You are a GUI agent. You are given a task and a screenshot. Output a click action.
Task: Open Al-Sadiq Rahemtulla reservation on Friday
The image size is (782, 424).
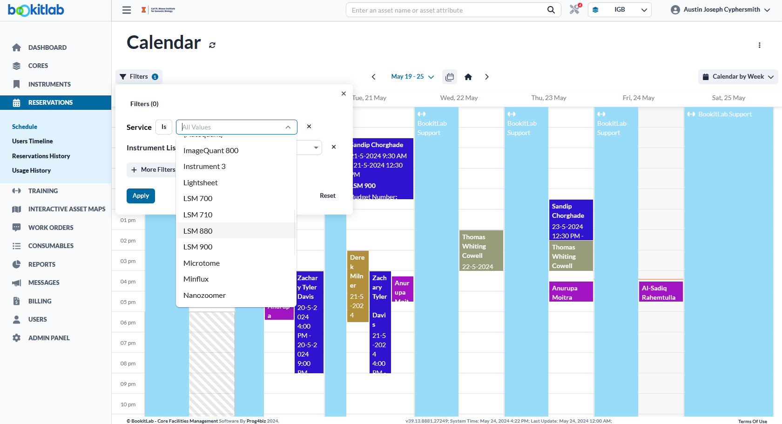661,292
